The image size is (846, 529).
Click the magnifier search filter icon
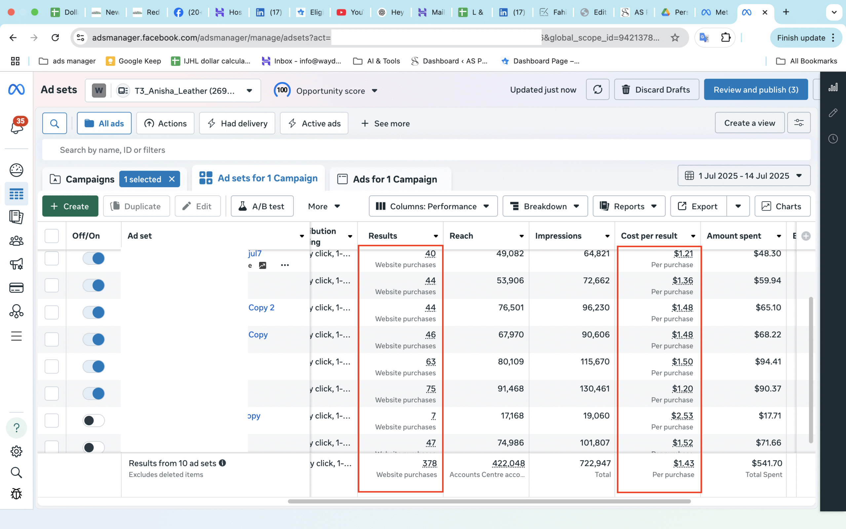[x=55, y=123]
